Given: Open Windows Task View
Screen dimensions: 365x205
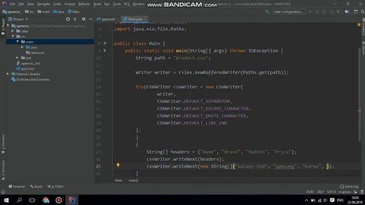Looking at the screenshot, I should (x=32, y=200).
